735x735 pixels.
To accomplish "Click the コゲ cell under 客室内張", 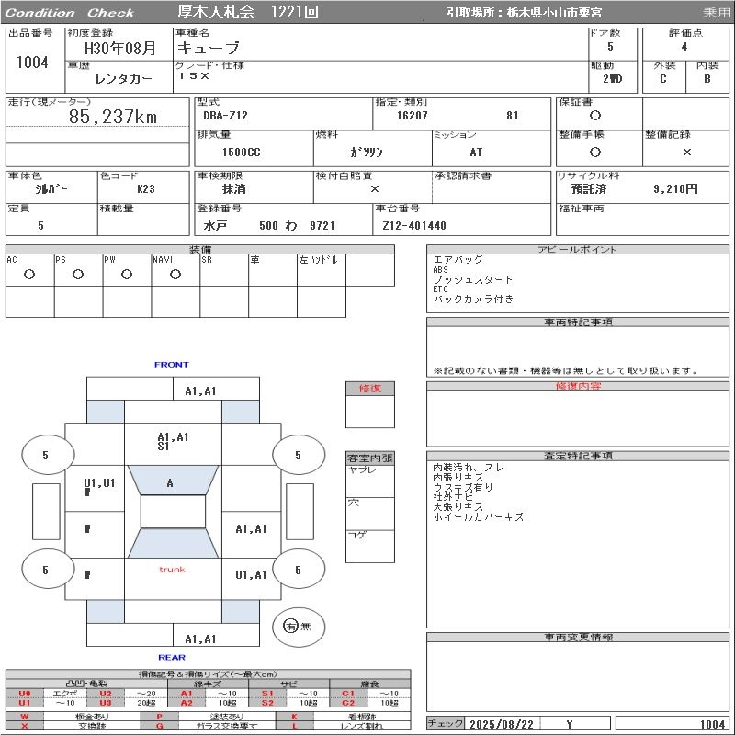I will coord(370,546).
